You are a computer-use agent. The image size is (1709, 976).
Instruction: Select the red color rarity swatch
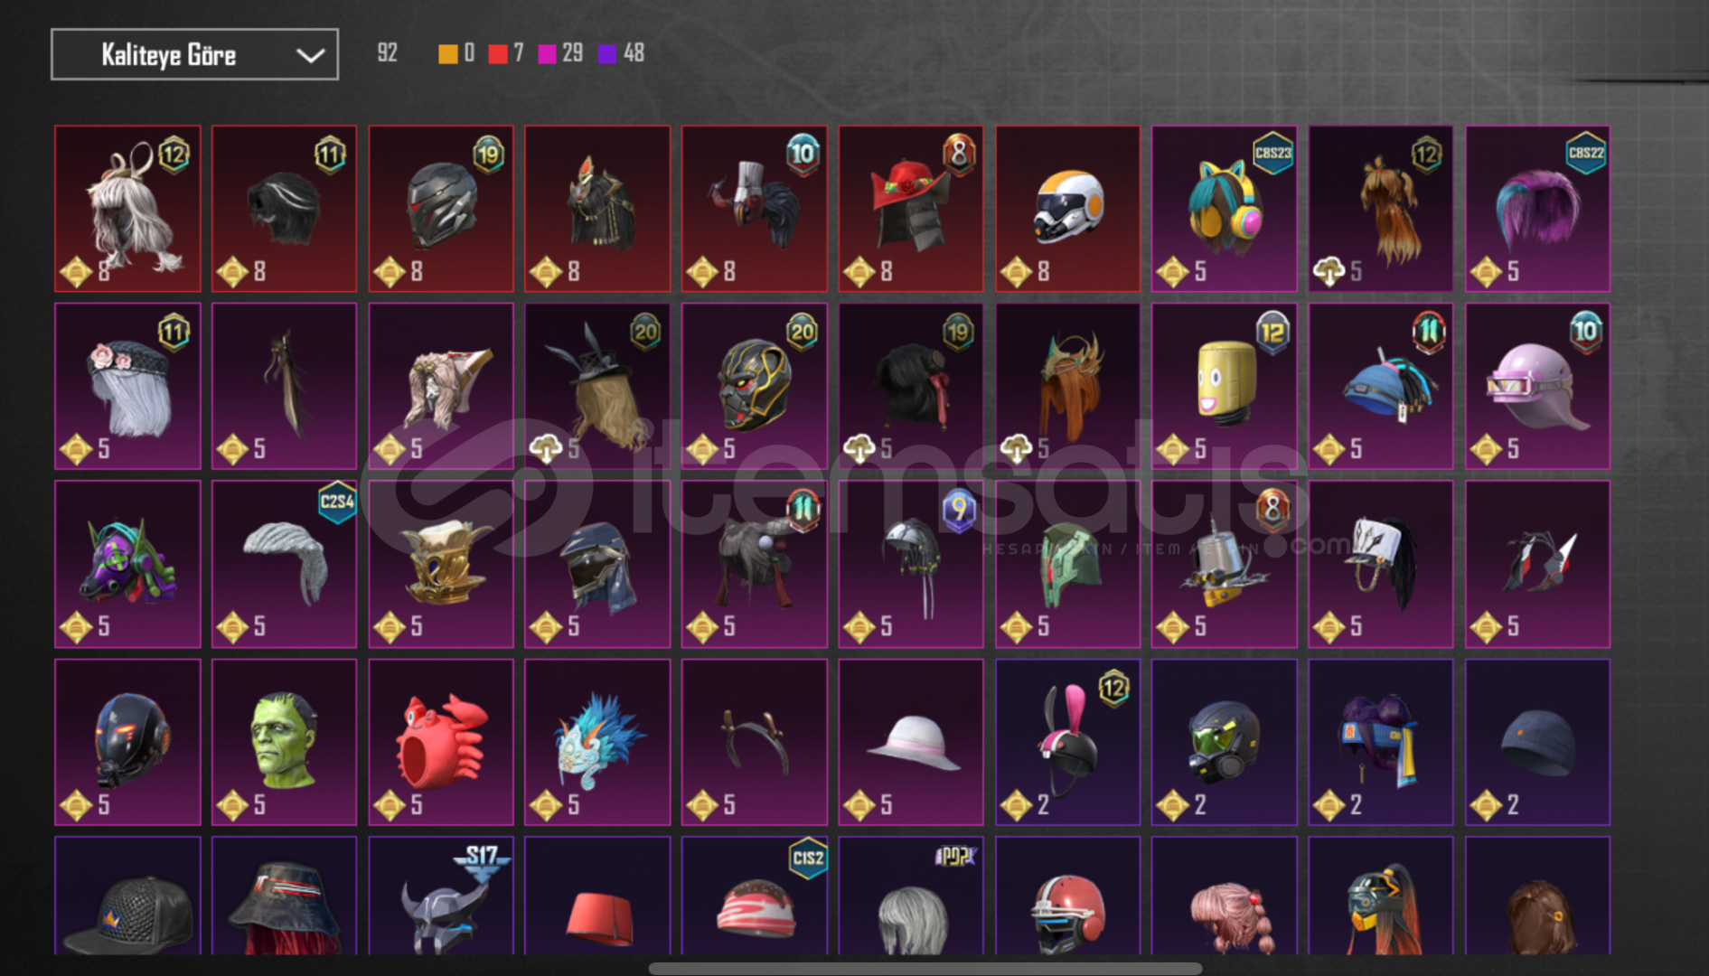(497, 54)
